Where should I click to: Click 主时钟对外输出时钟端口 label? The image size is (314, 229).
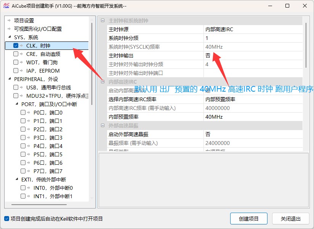coord(136,73)
